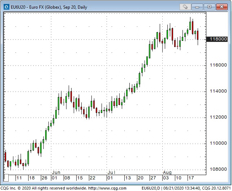Click date label 20 on time axis
Image resolution: width=232 pixels, height=191 pixels.
(141, 178)
